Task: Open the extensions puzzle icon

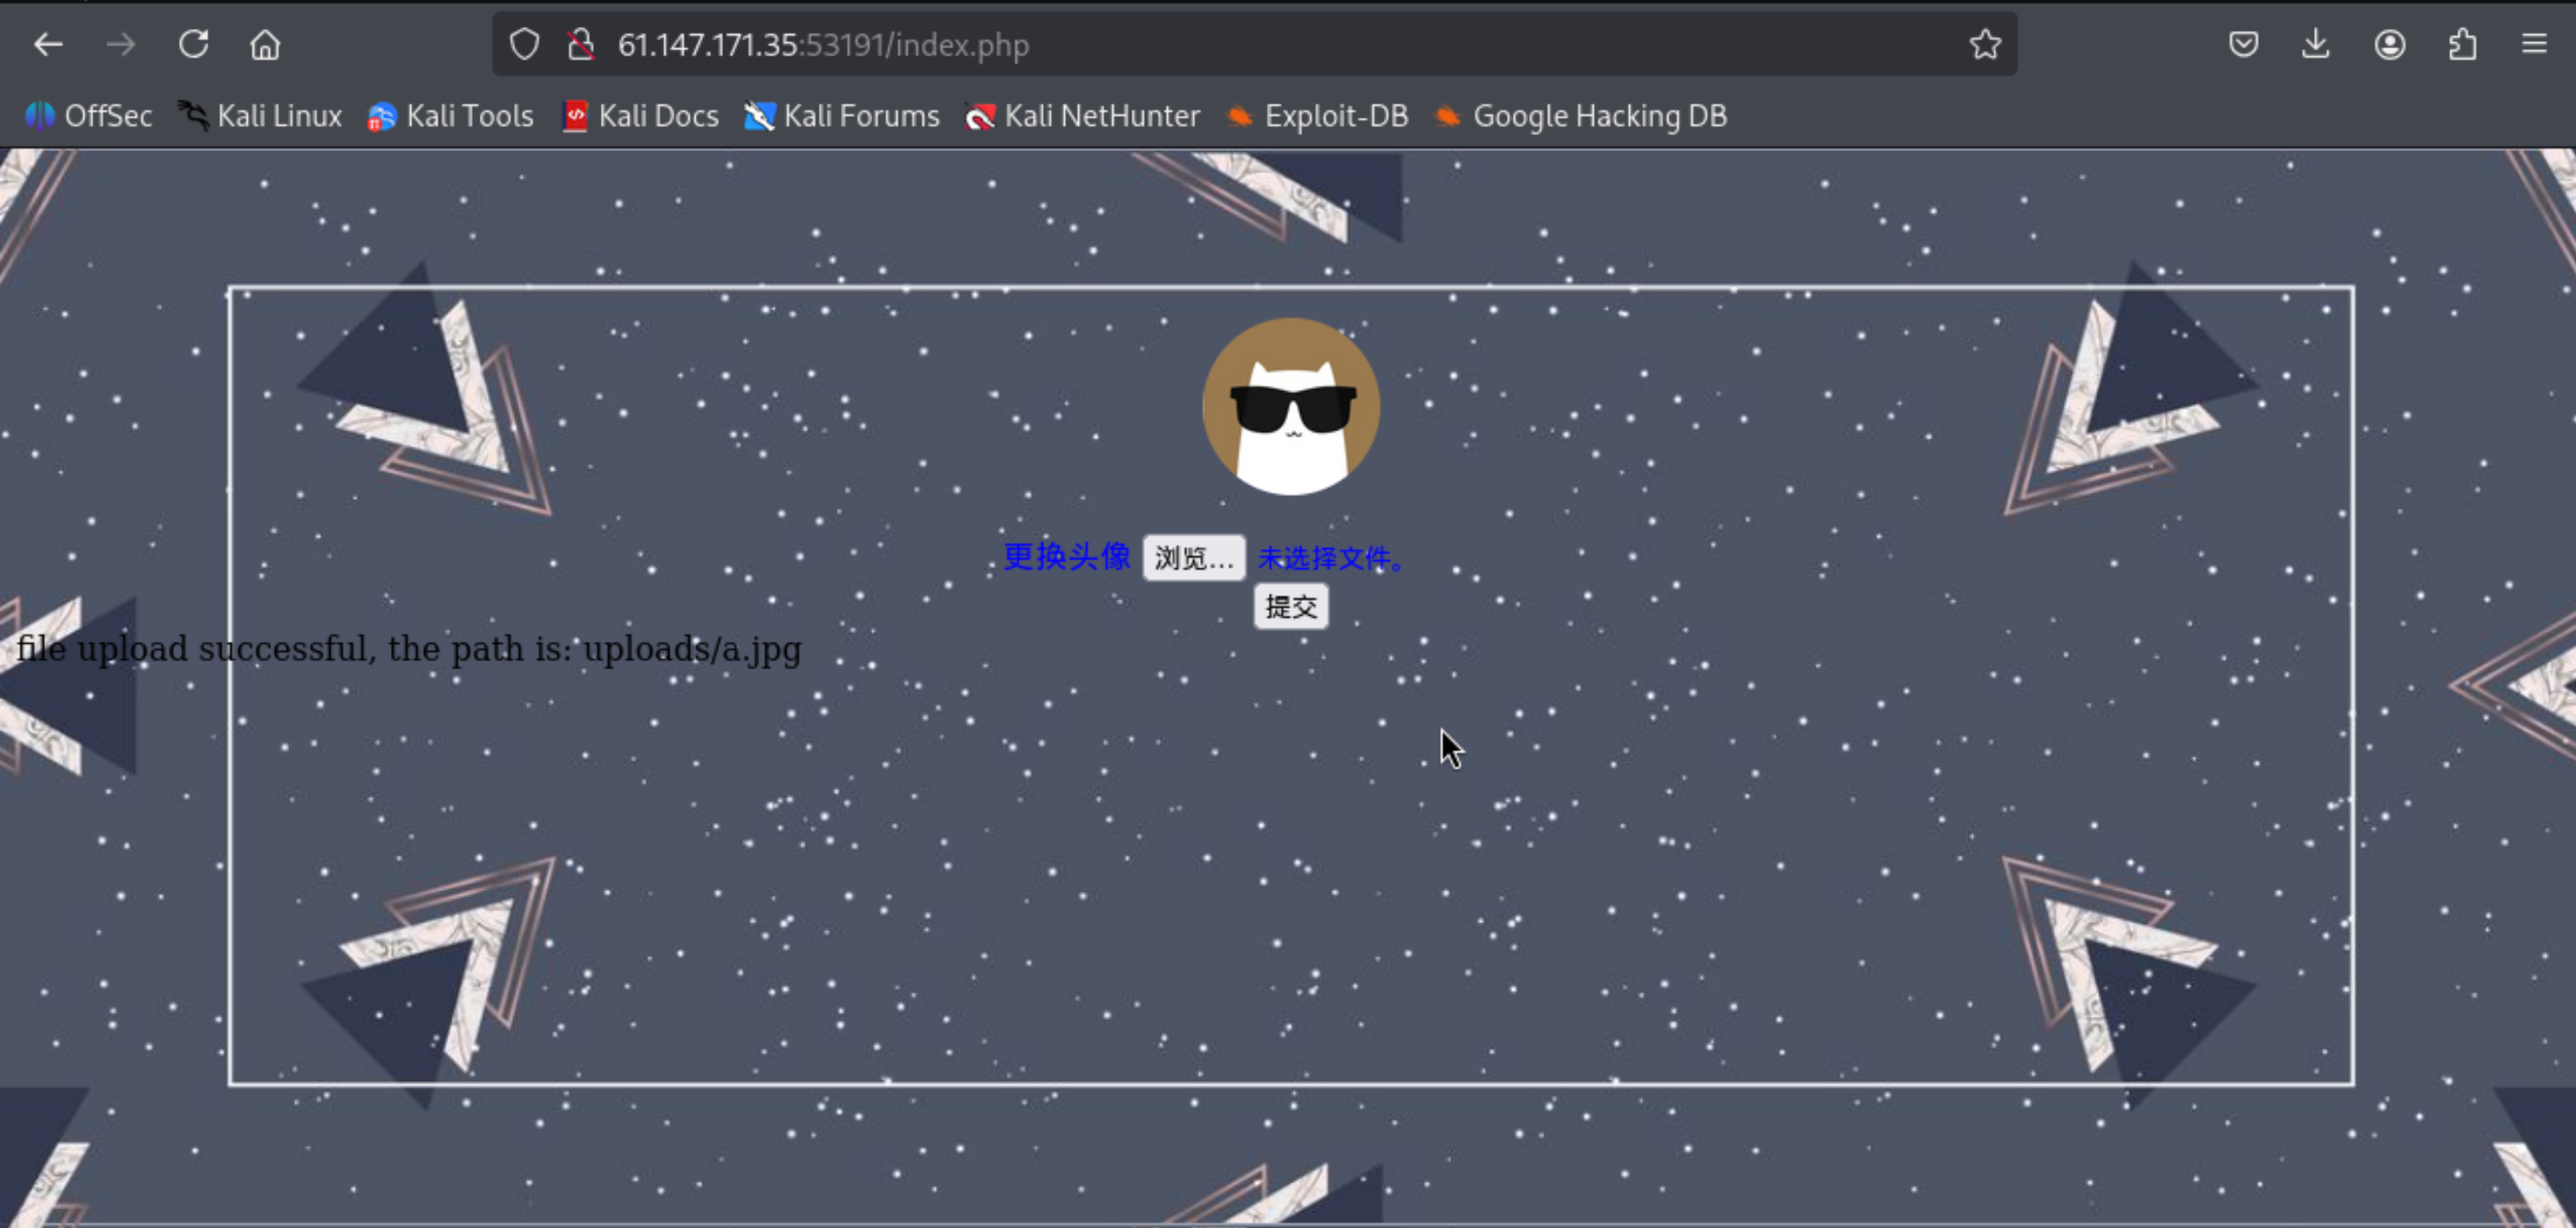Action: click(2462, 44)
